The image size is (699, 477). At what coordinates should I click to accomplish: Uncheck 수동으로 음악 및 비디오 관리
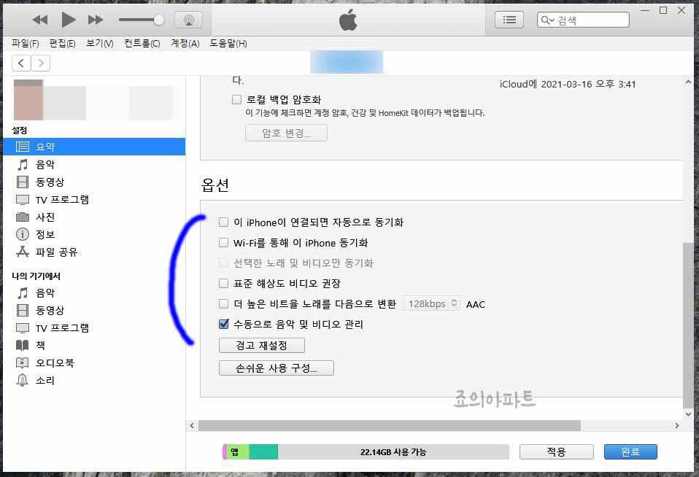coord(224,324)
